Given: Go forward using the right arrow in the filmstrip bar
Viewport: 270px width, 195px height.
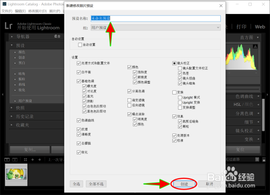Looking at the screenshot, I should (x=39, y=159).
